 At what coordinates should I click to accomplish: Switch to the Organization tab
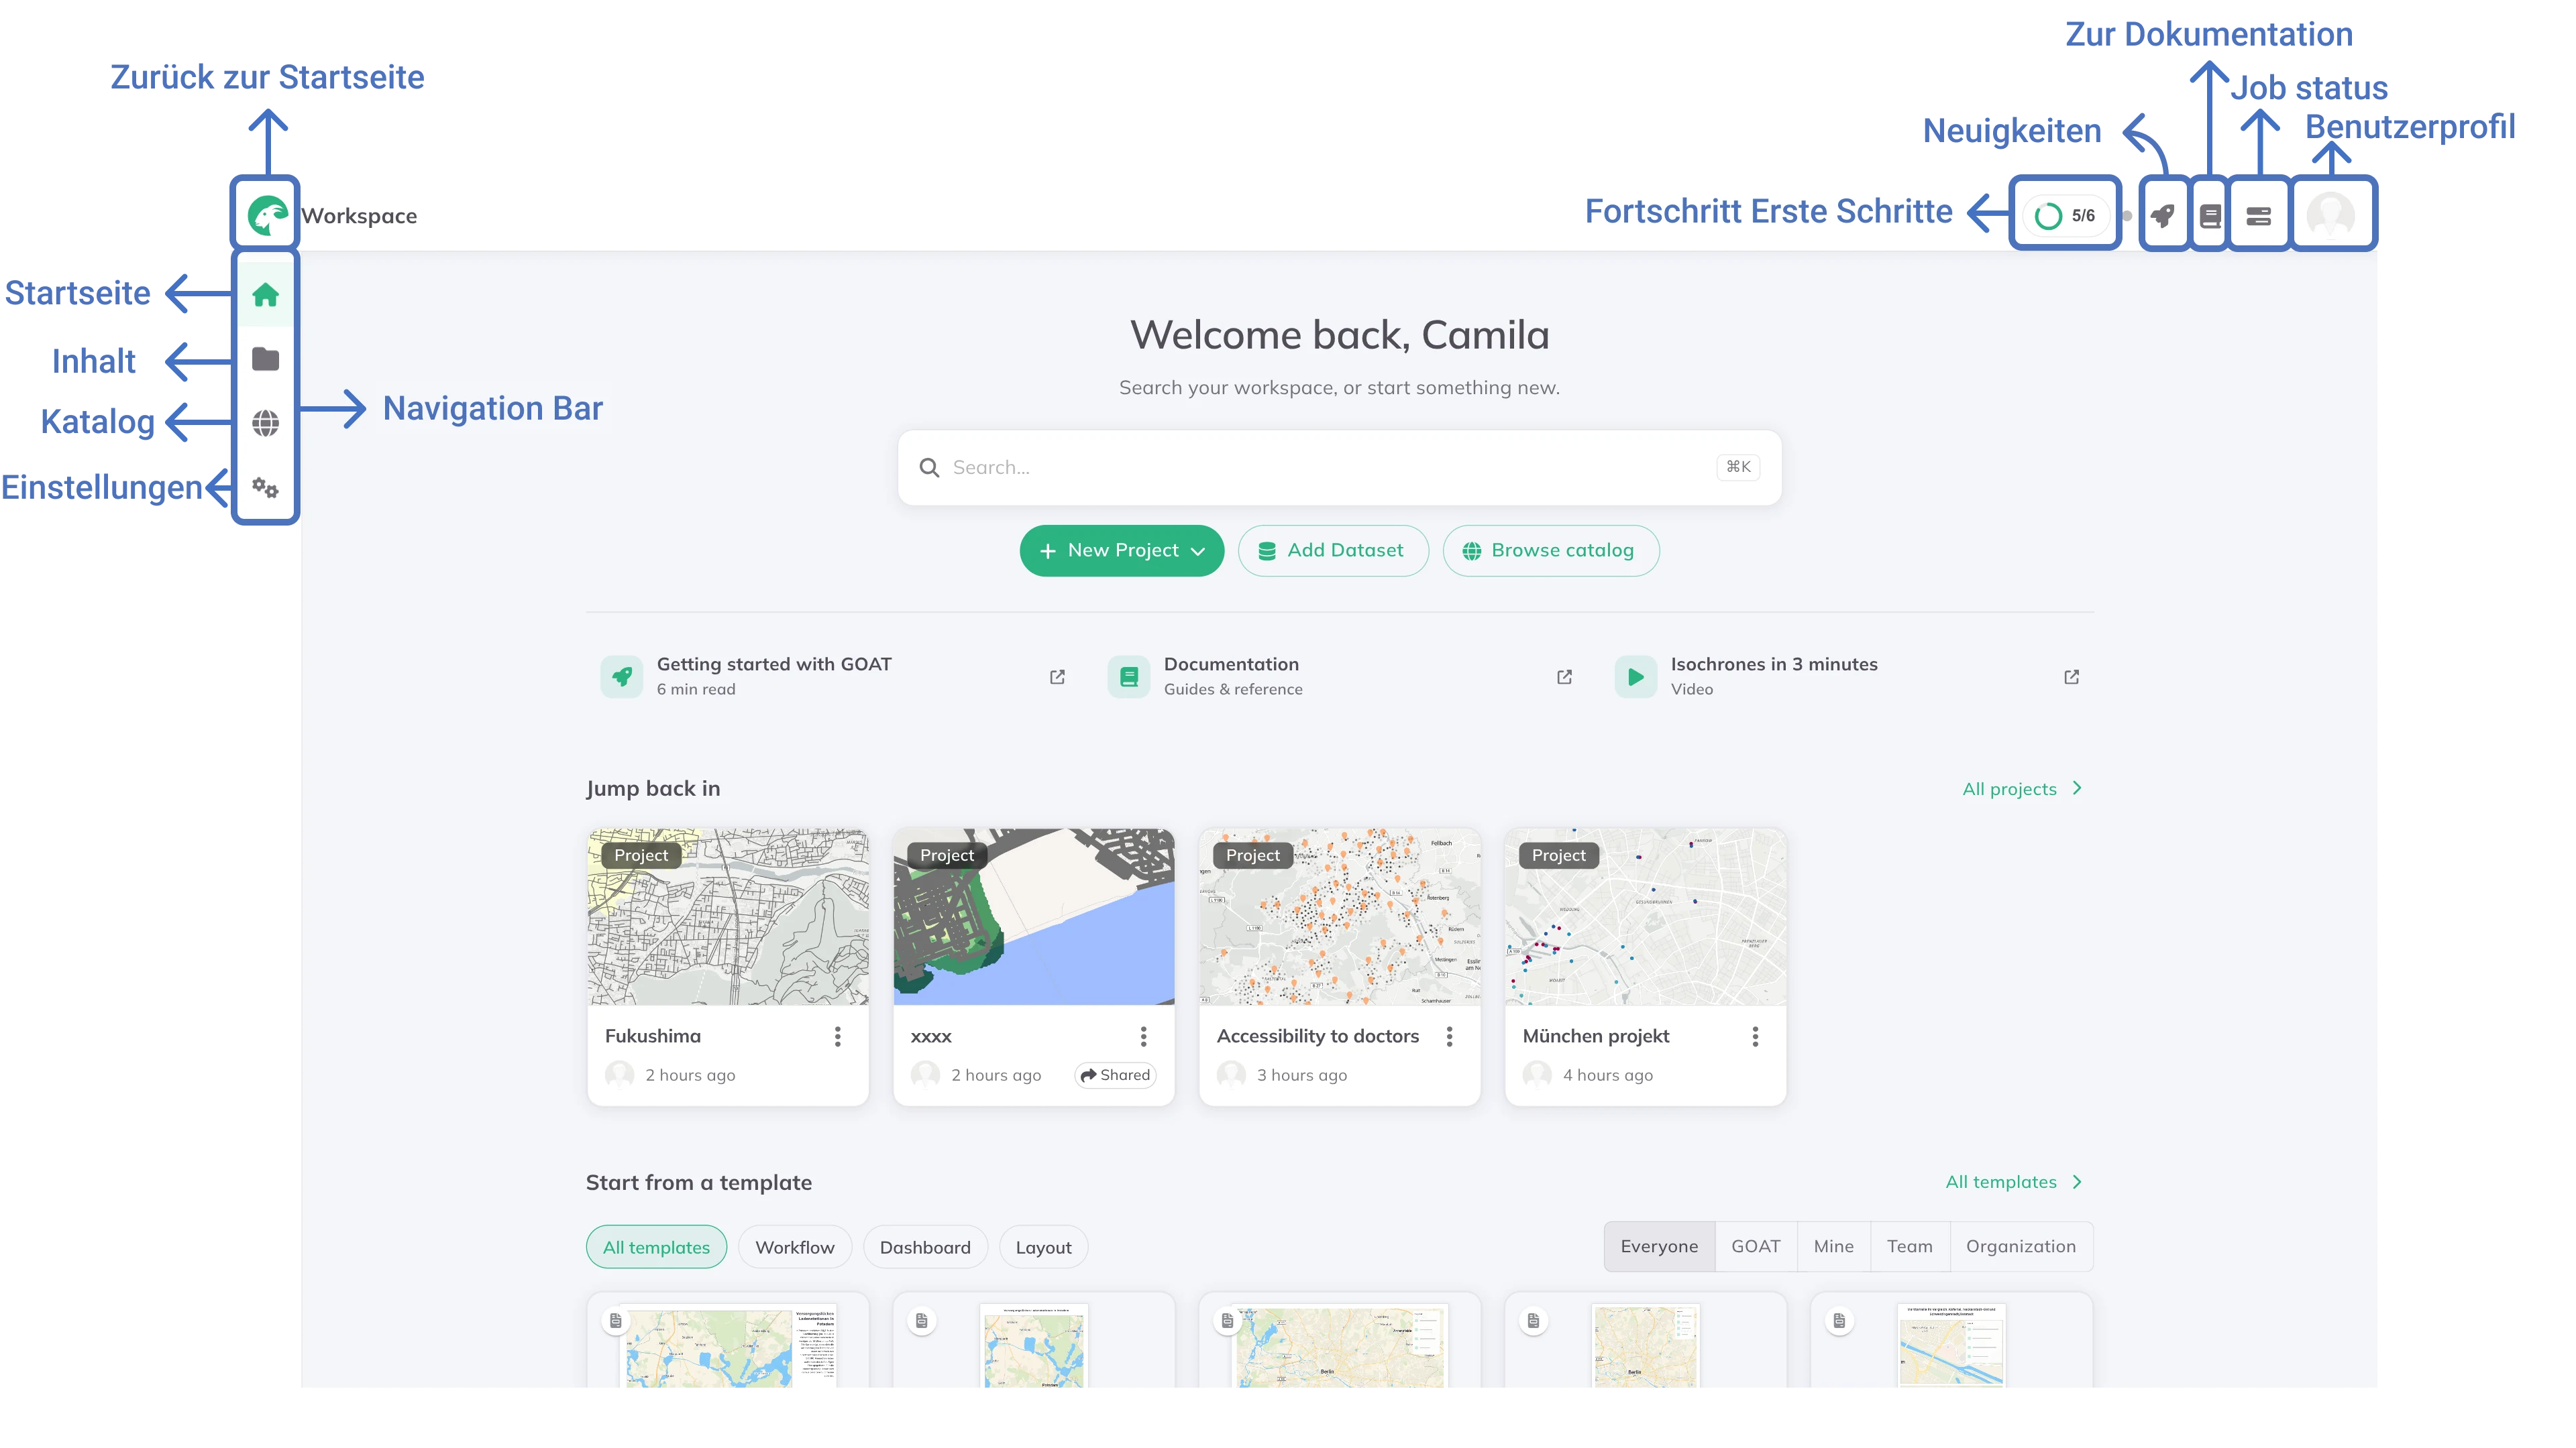pos(2021,1246)
